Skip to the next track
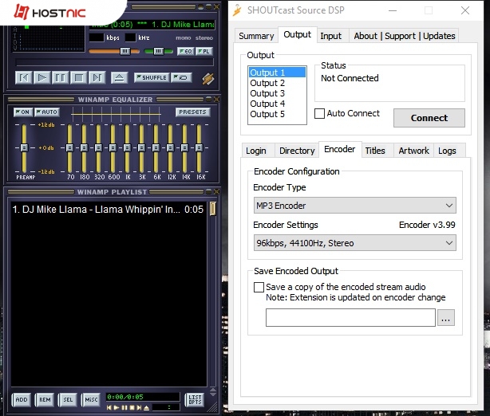 tap(97, 77)
